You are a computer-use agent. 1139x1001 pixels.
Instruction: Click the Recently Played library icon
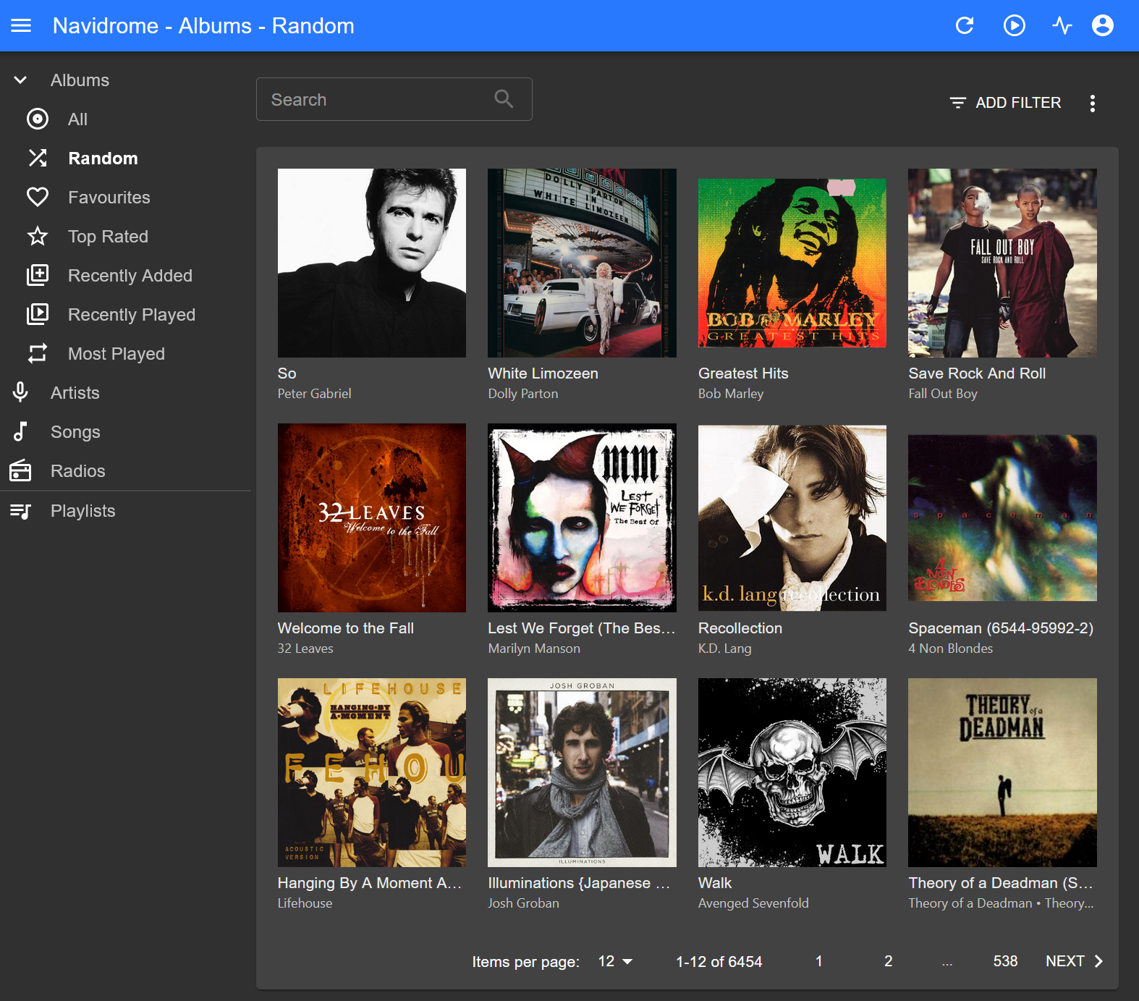pyautogui.click(x=38, y=314)
